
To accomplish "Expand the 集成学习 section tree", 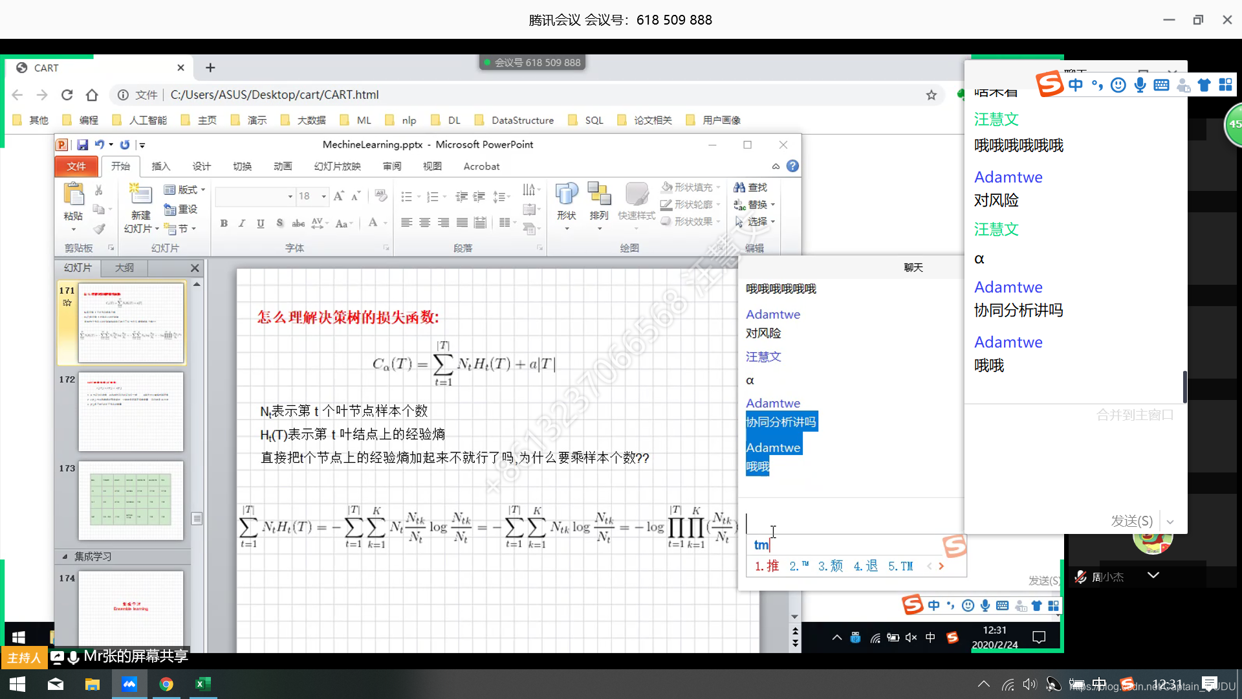I will pyautogui.click(x=67, y=555).
